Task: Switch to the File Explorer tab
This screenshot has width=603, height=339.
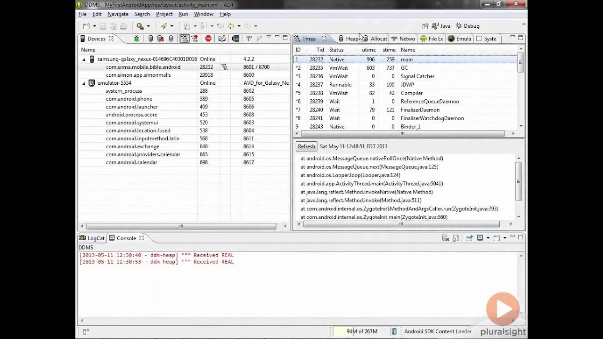Action: click(x=432, y=39)
